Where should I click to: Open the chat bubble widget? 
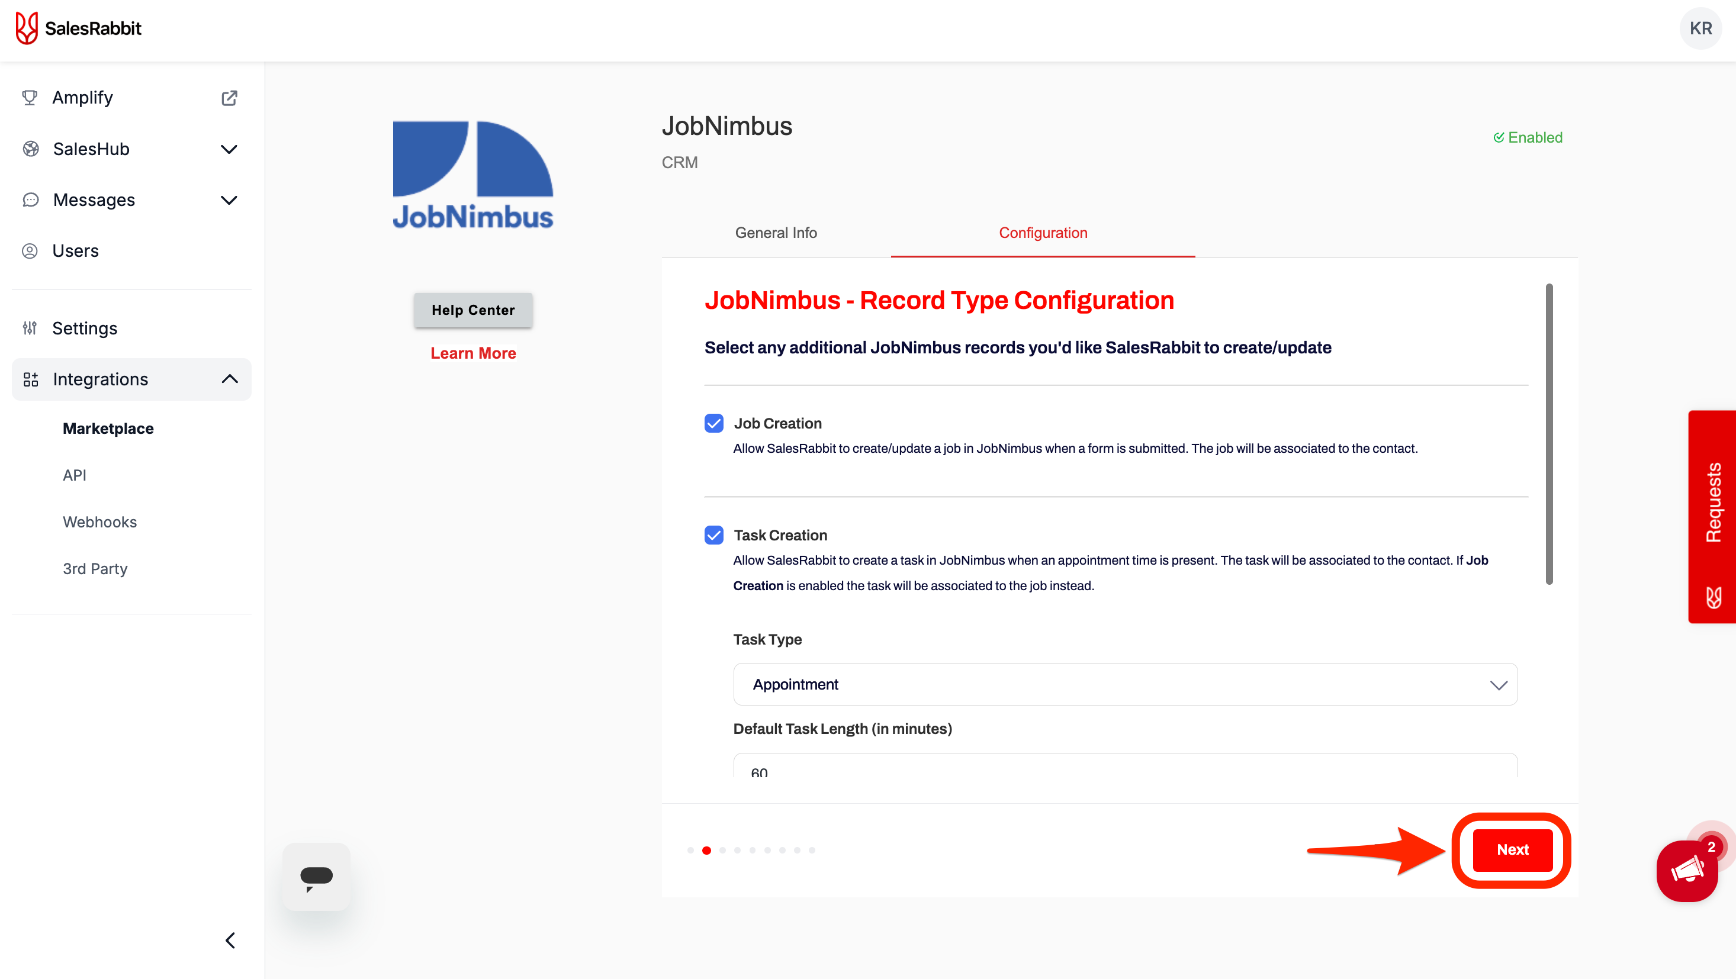pyautogui.click(x=316, y=877)
